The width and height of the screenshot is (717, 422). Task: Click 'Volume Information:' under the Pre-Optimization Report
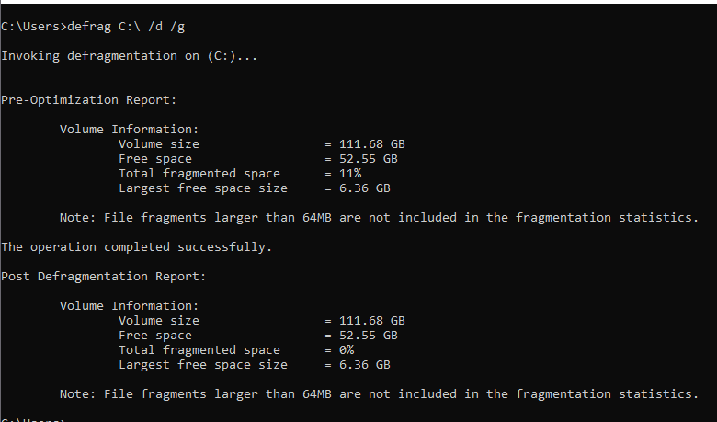pos(129,130)
